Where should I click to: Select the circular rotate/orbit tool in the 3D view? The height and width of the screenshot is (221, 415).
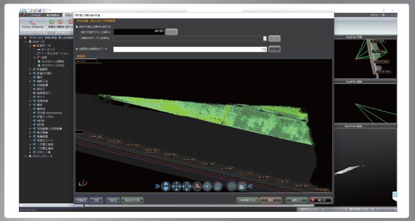click(186, 186)
